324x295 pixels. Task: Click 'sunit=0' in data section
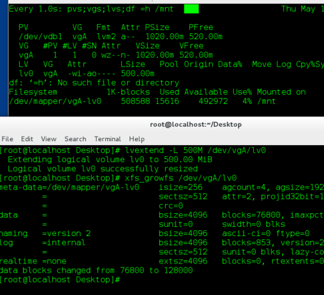[175, 224]
